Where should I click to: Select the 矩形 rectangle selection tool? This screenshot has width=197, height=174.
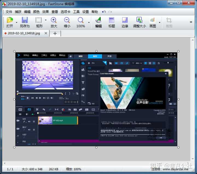pos(39,20)
